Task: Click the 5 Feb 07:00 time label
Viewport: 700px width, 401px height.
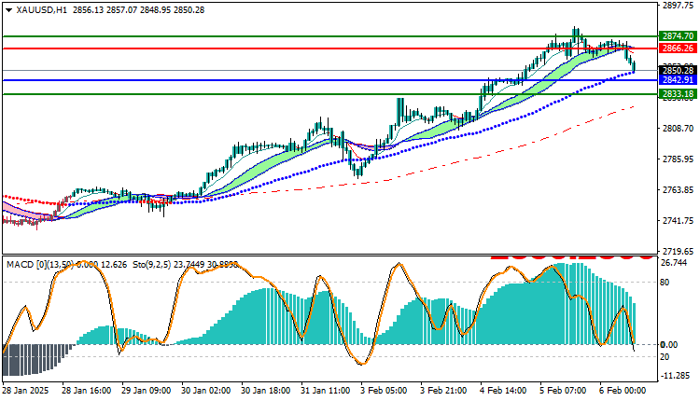Action: tap(563, 391)
